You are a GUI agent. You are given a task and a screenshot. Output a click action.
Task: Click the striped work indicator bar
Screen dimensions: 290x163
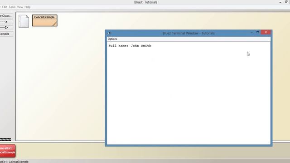[x=5, y=139]
